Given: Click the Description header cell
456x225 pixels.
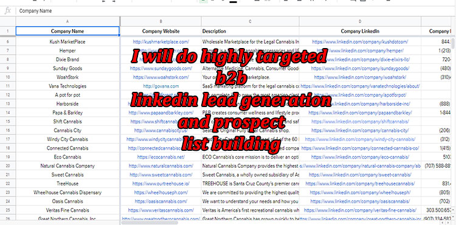Looking at the screenshot, I should pyautogui.click(x=250, y=31).
